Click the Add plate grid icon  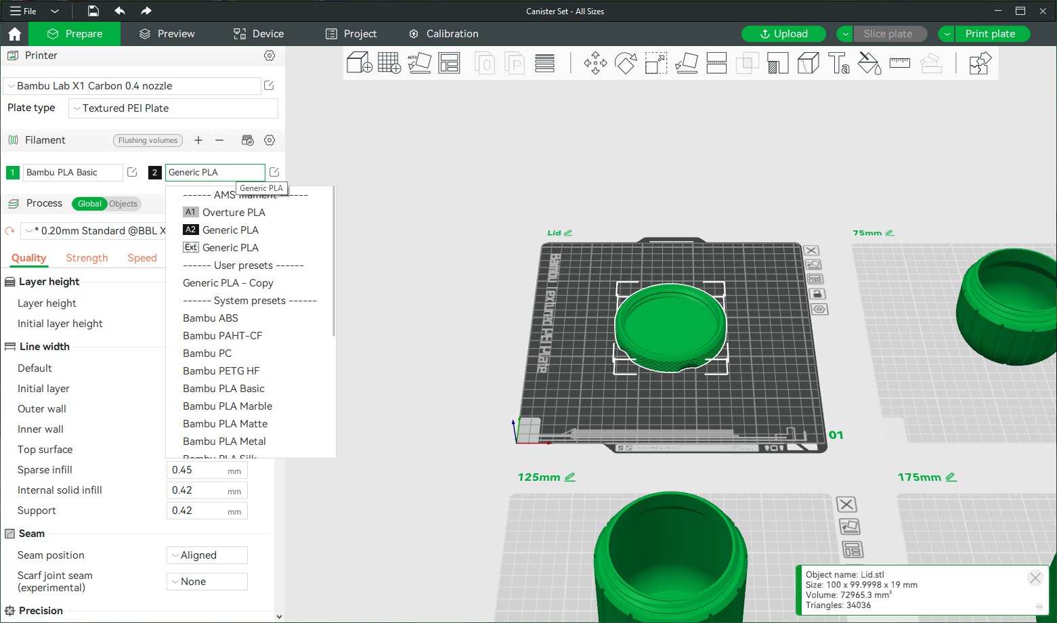click(389, 64)
